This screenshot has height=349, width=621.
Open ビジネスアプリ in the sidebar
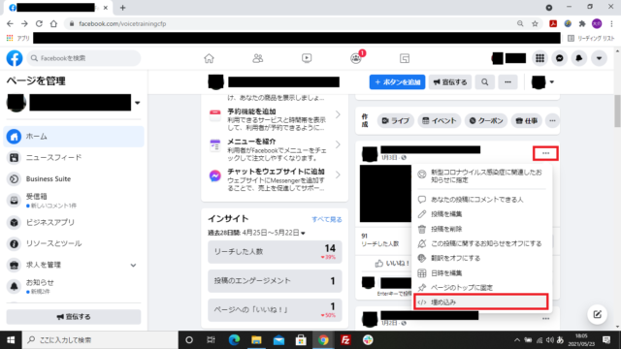pyautogui.click(x=74, y=222)
